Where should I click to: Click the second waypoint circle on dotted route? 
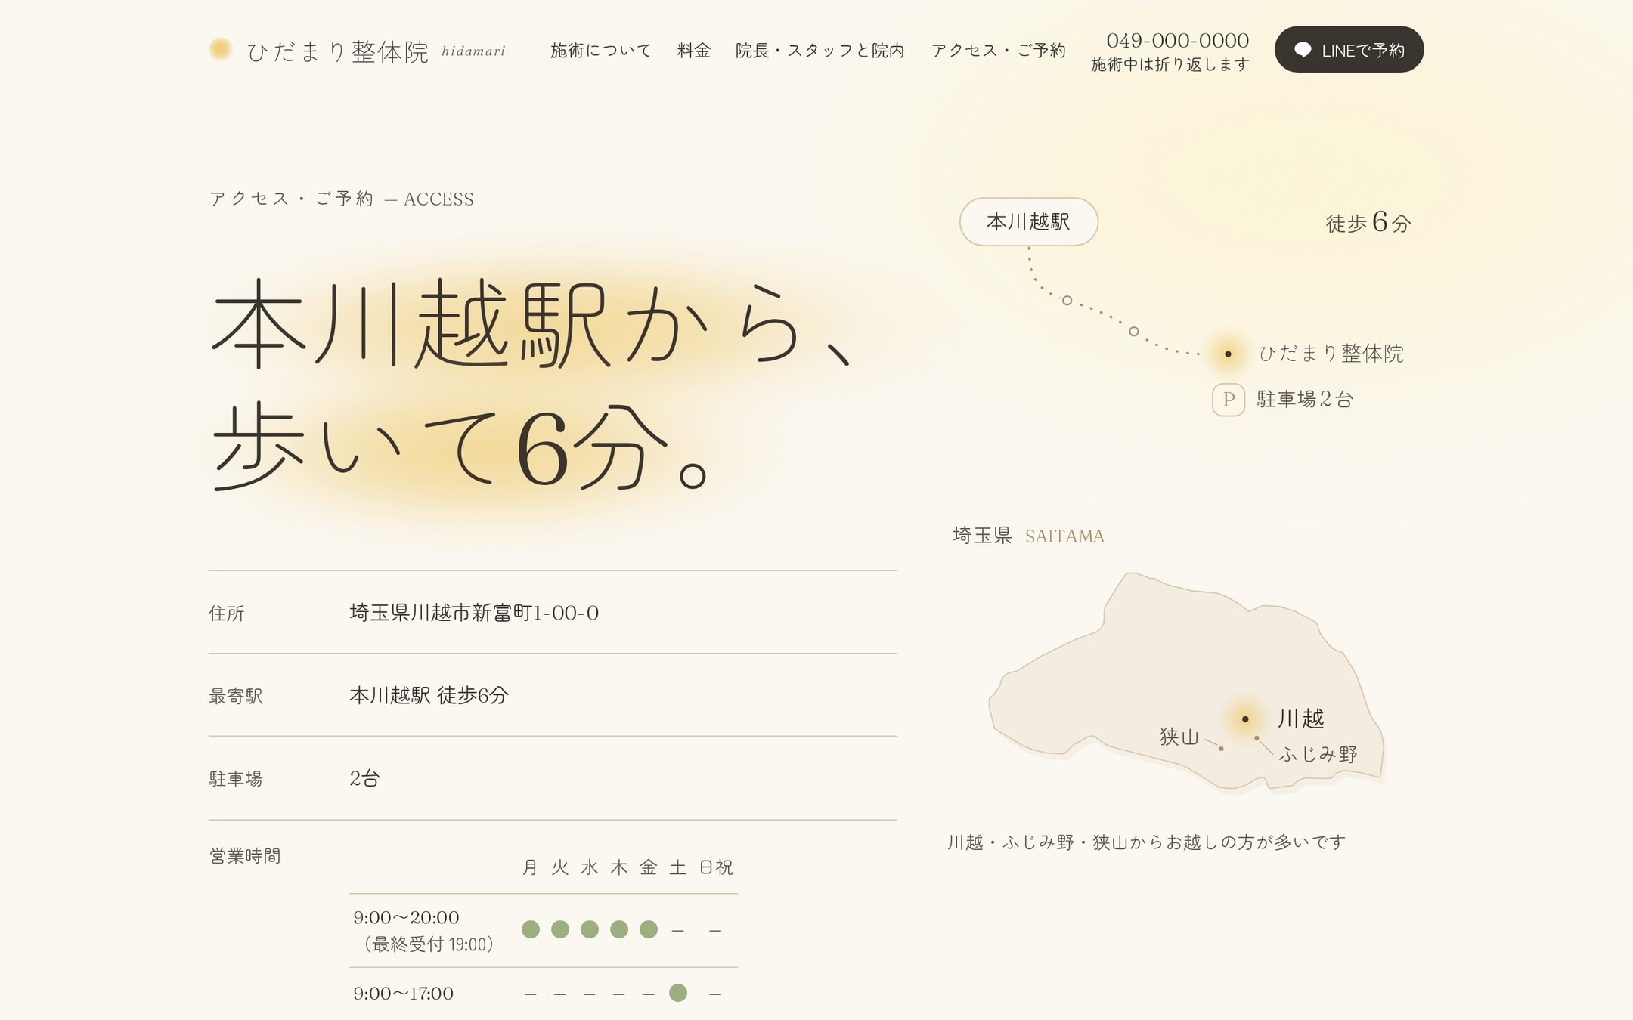click(x=1133, y=331)
